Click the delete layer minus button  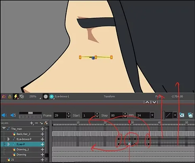click(x=36, y=123)
